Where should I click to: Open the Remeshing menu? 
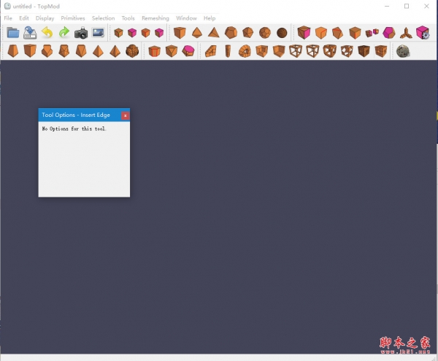(x=155, y=18)
